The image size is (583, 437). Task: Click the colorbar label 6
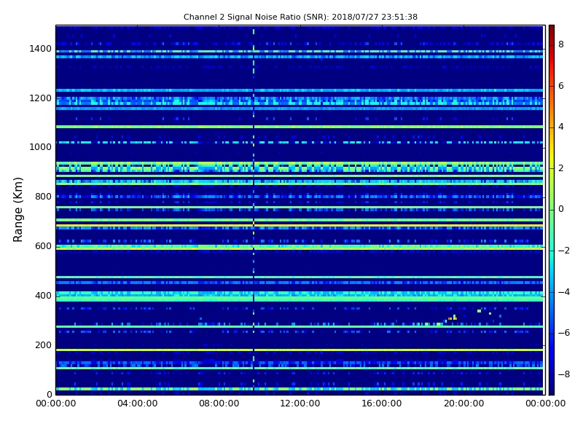[x=561, y=86]
